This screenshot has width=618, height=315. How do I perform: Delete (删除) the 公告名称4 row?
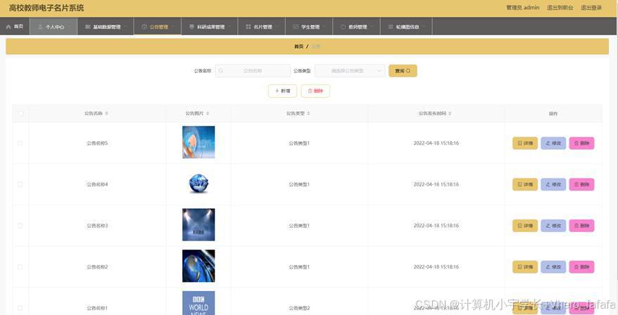(581, 184)
